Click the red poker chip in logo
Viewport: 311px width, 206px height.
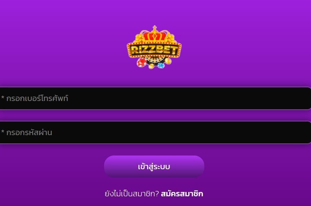(x=141, y=62)
